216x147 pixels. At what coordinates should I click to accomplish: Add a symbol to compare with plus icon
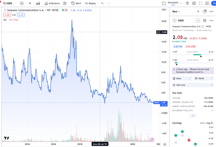(22, 3)
